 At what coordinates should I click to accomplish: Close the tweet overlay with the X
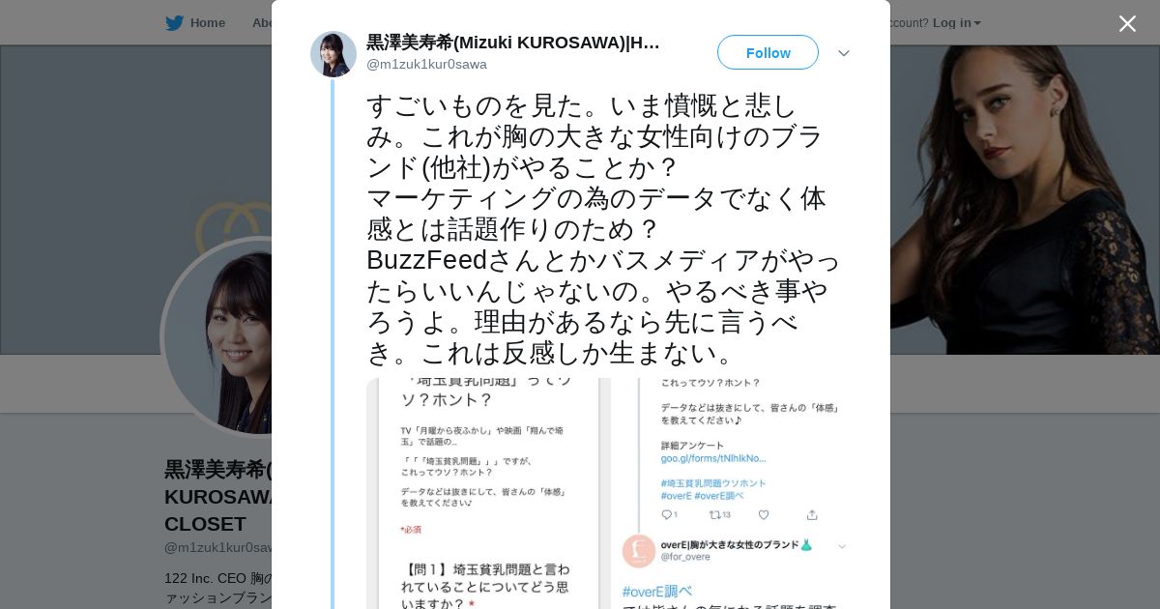[1127, 23]
